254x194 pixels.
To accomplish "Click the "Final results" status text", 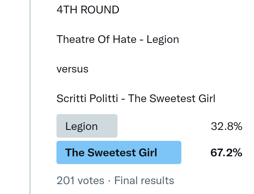I will tap(144, 181).
